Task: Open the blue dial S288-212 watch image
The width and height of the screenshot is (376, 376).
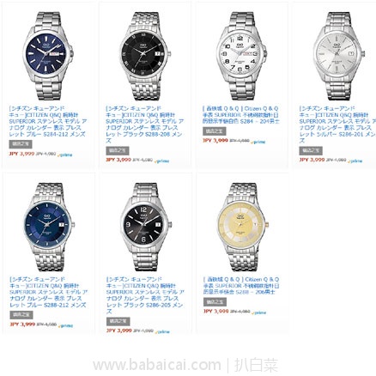Action: (49, 227)
